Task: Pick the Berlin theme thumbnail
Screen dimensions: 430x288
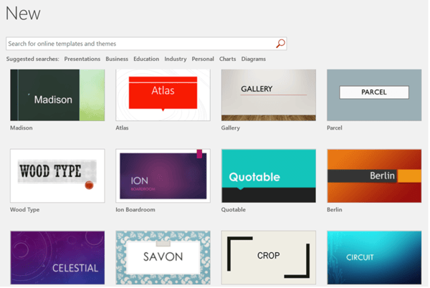Action: (x=374, y=176)
